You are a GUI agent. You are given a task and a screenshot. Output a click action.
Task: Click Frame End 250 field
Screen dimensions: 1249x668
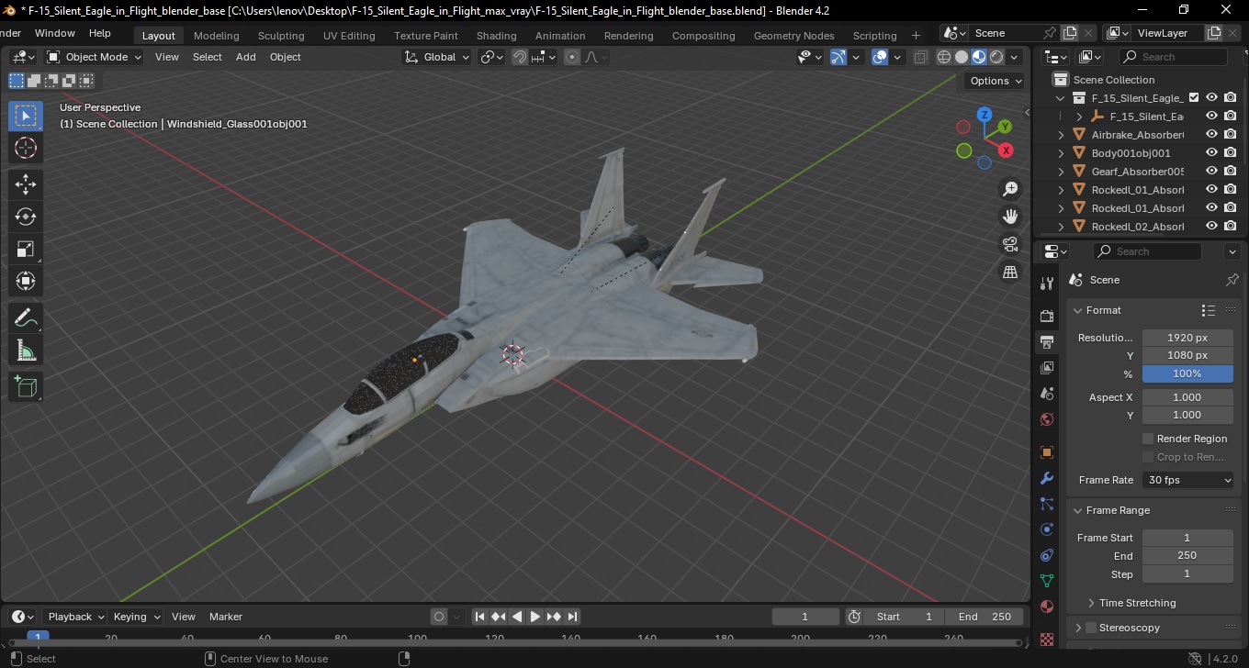point(1187,555)
